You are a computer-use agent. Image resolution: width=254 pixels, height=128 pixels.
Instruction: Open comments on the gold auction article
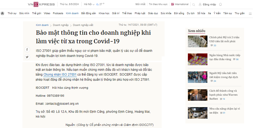[x=236, y=59]
